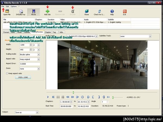Click the Chapters column header
Viewport: 163px width, 122px height.
point(40,20)
